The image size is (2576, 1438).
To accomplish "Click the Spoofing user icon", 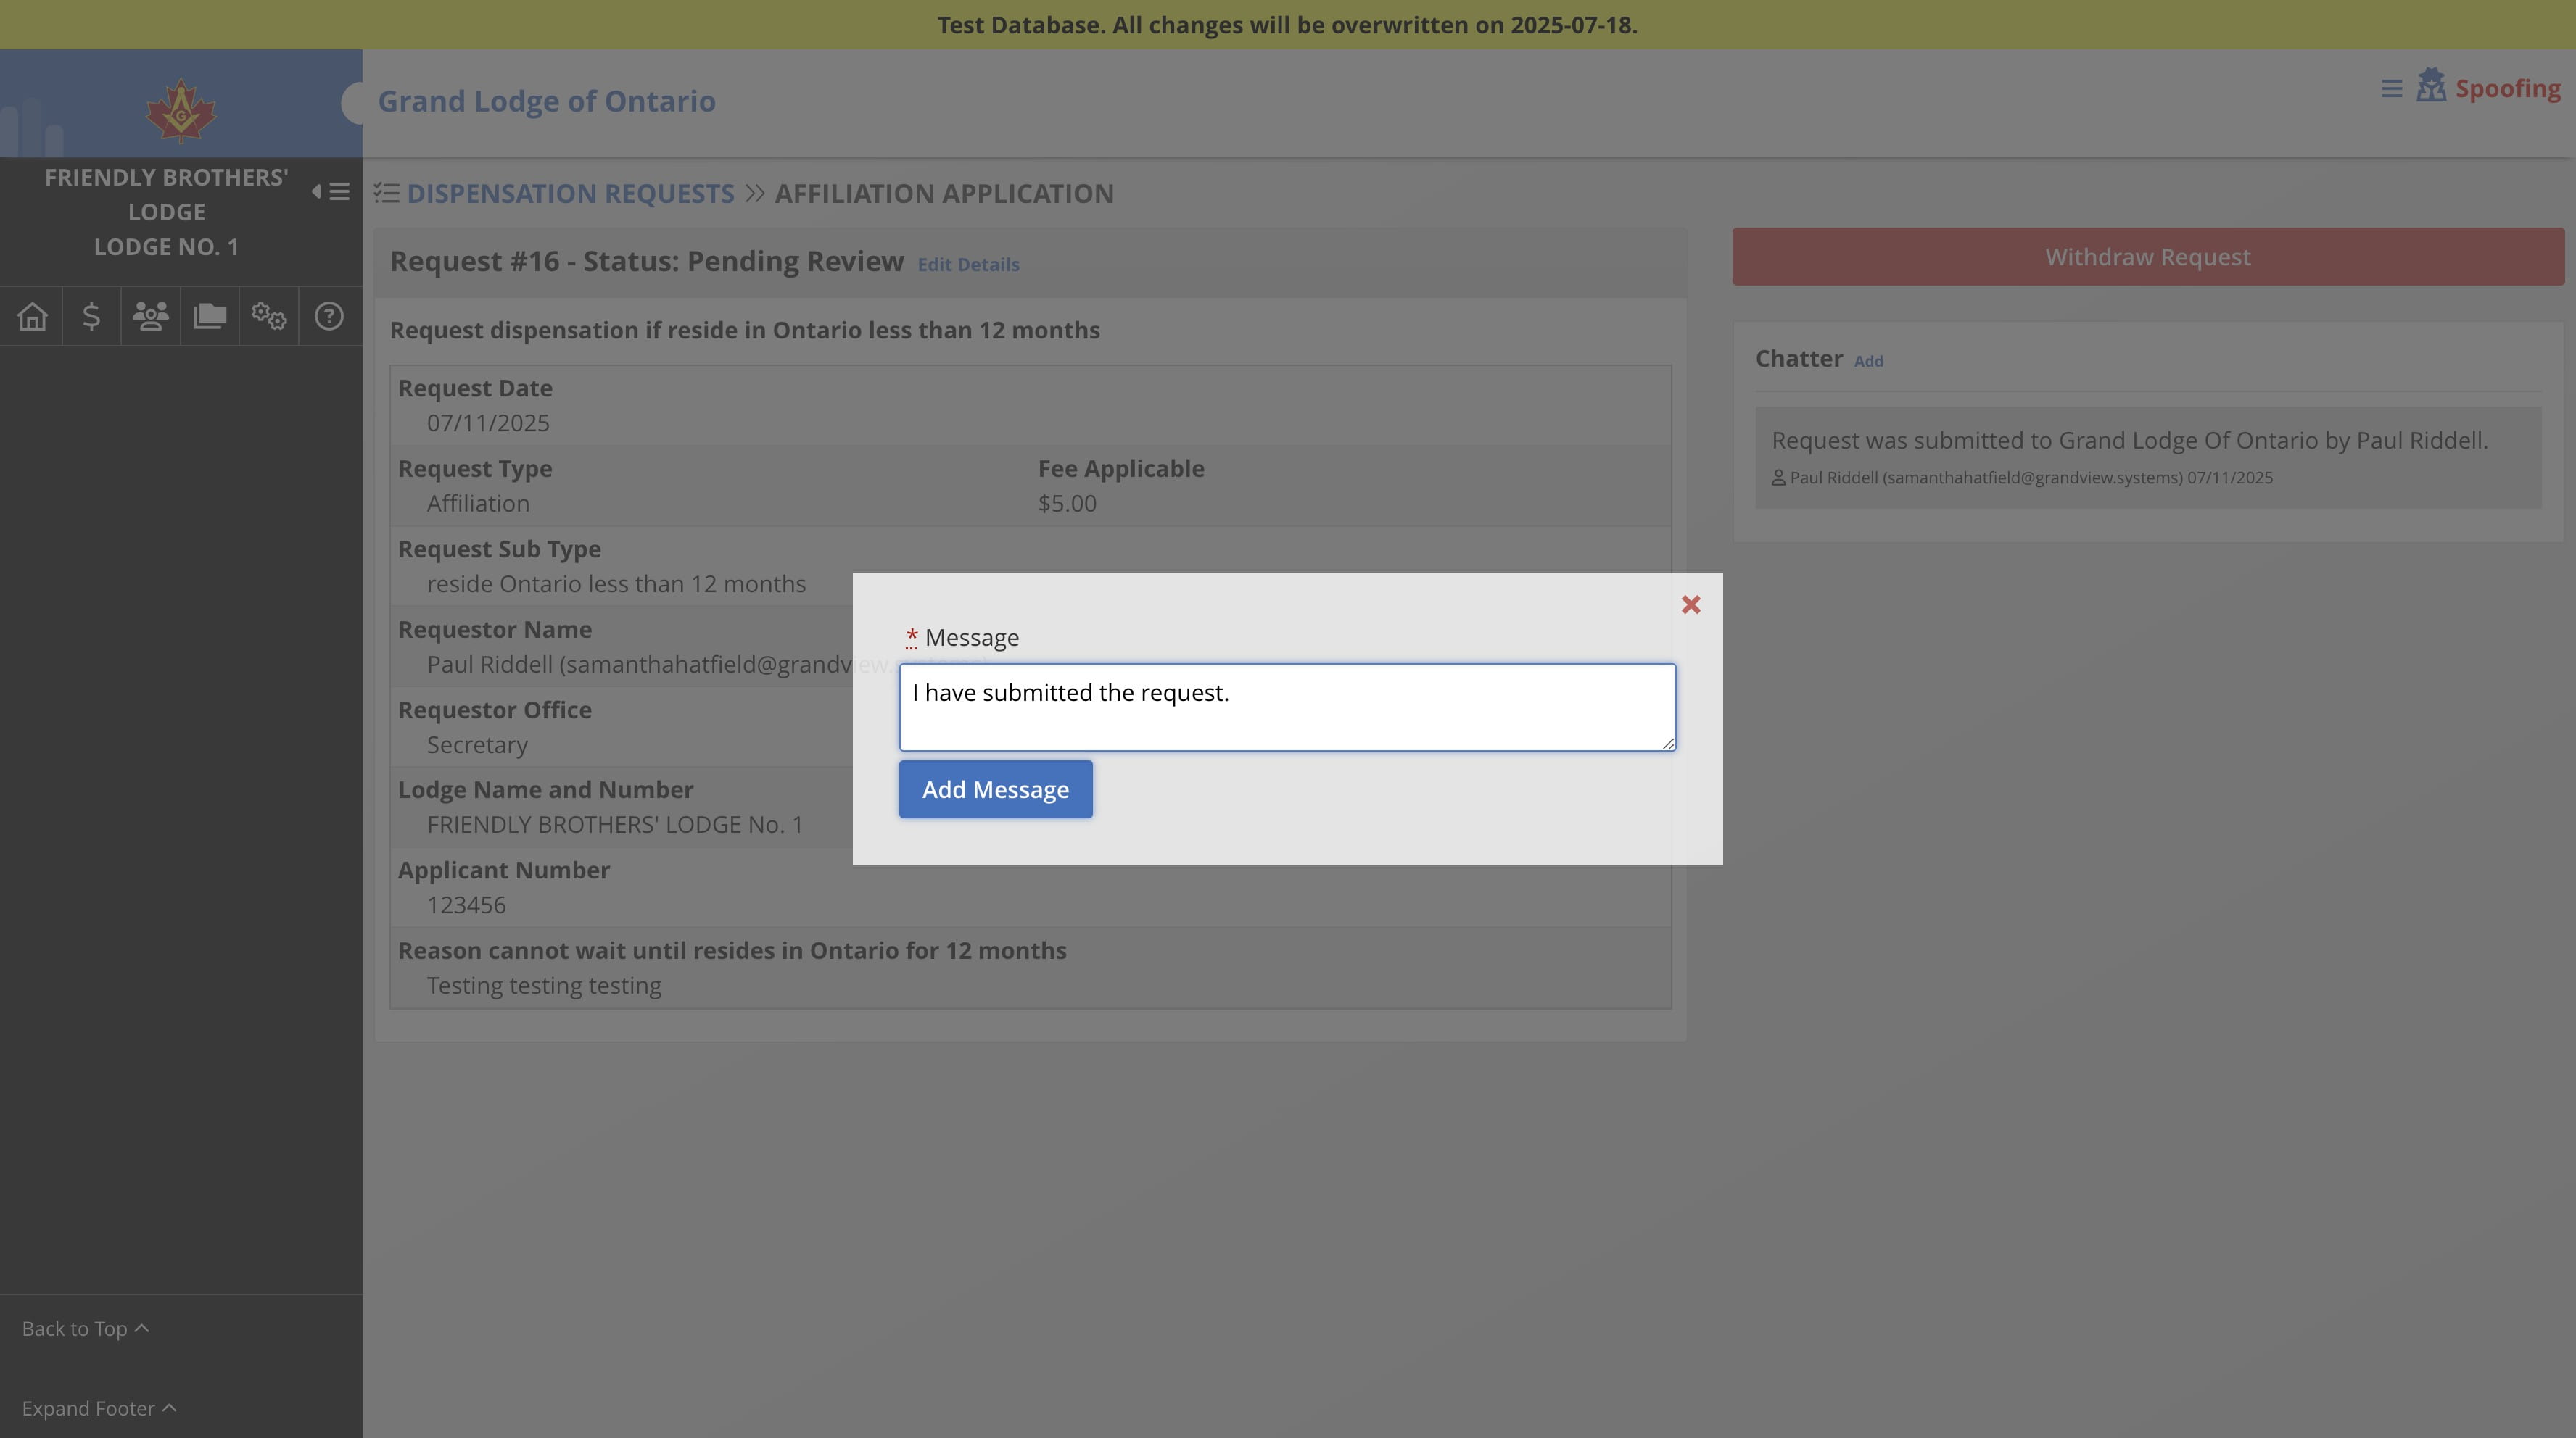I will coord(2431,86).
